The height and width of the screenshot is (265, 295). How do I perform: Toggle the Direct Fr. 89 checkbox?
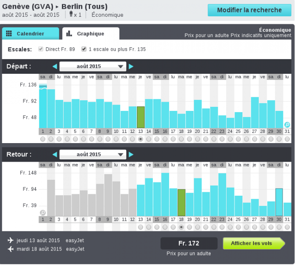tap(41, 49)
